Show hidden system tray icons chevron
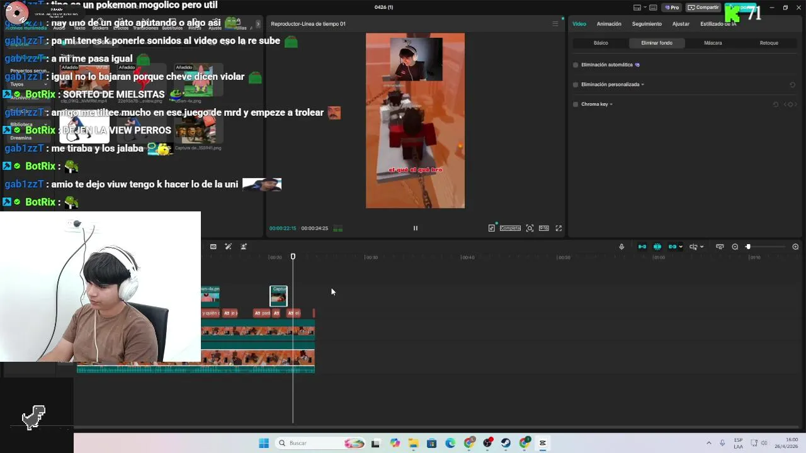The image size is (806, 453). click(708, 443)
